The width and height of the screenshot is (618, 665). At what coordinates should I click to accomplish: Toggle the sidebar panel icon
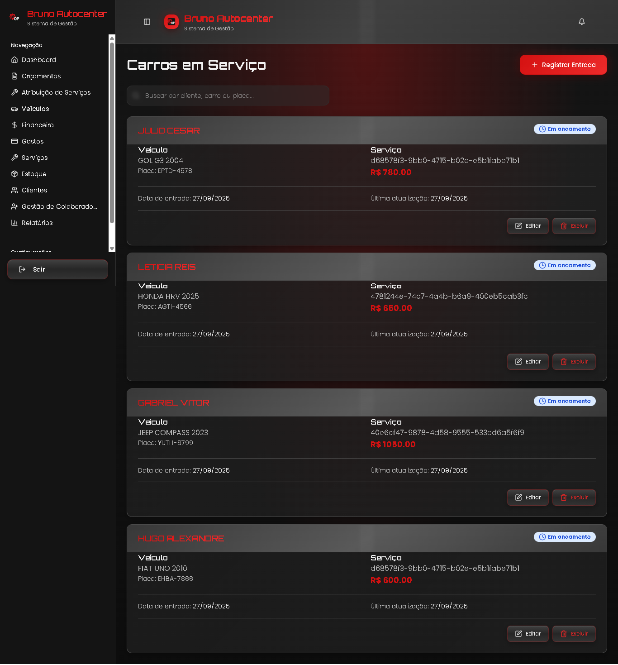click(x=147, y=22)
